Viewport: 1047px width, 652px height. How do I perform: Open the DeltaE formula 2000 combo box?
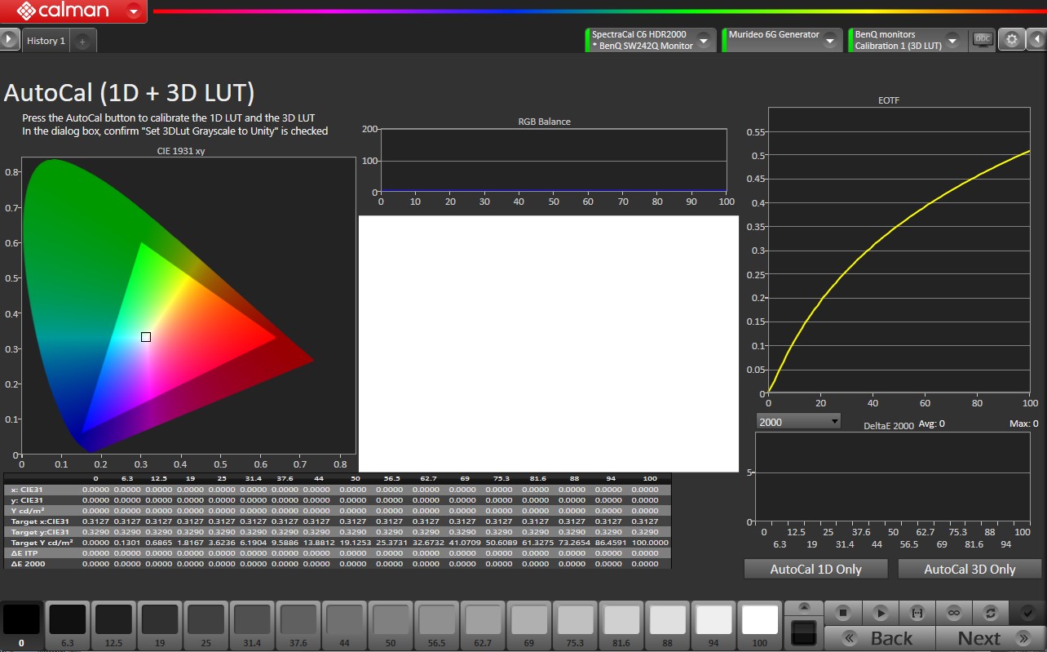(x=798, y=421)
